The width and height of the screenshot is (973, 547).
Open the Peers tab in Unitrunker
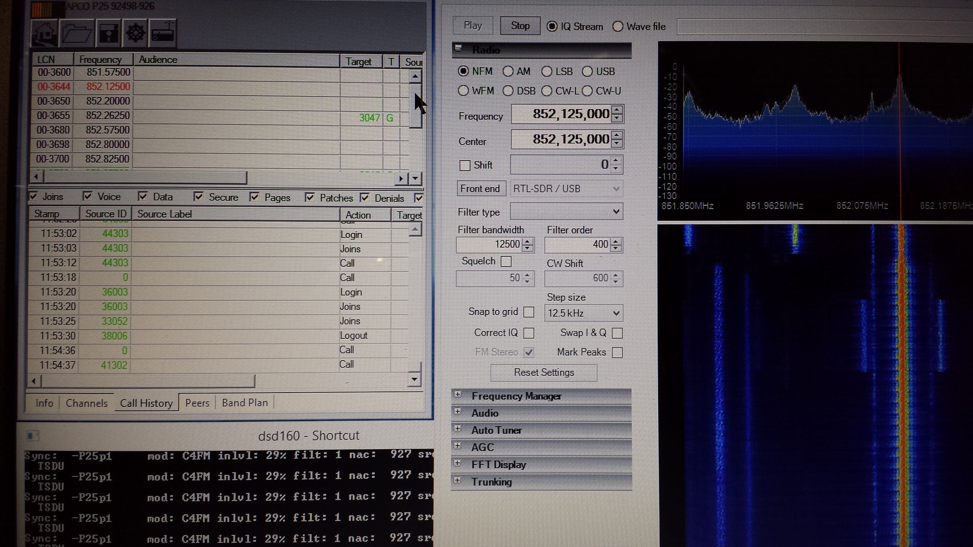[x=197, y=402]
